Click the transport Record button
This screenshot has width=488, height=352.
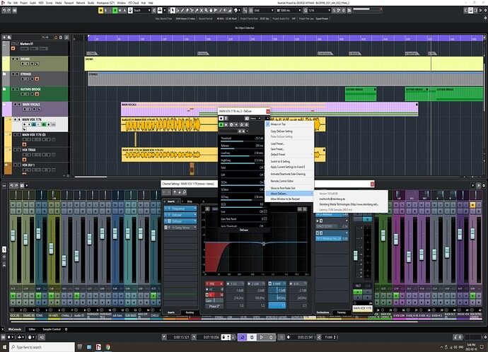click(271, 337)
